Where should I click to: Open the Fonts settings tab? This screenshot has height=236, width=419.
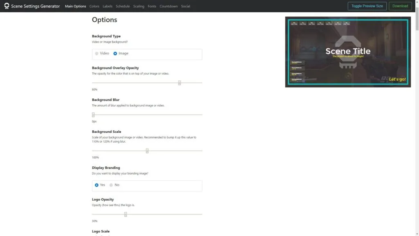coord(152,6)
